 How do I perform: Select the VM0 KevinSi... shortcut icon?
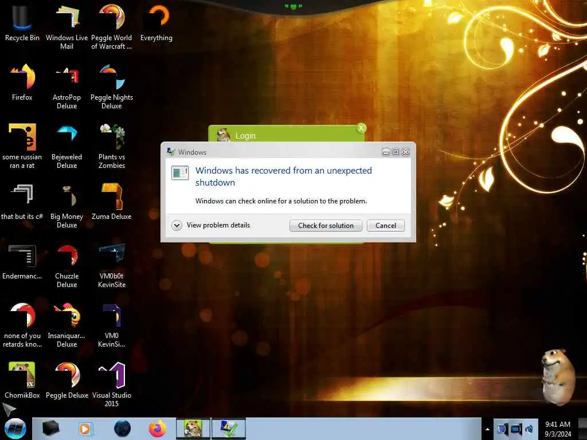(x=112, y=325)
